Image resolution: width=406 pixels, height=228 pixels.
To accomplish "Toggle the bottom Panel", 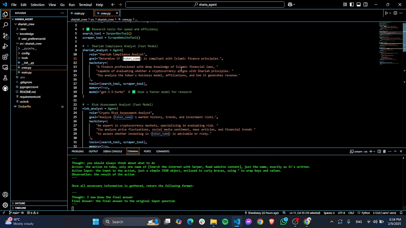I will click(x=359, y=4).
